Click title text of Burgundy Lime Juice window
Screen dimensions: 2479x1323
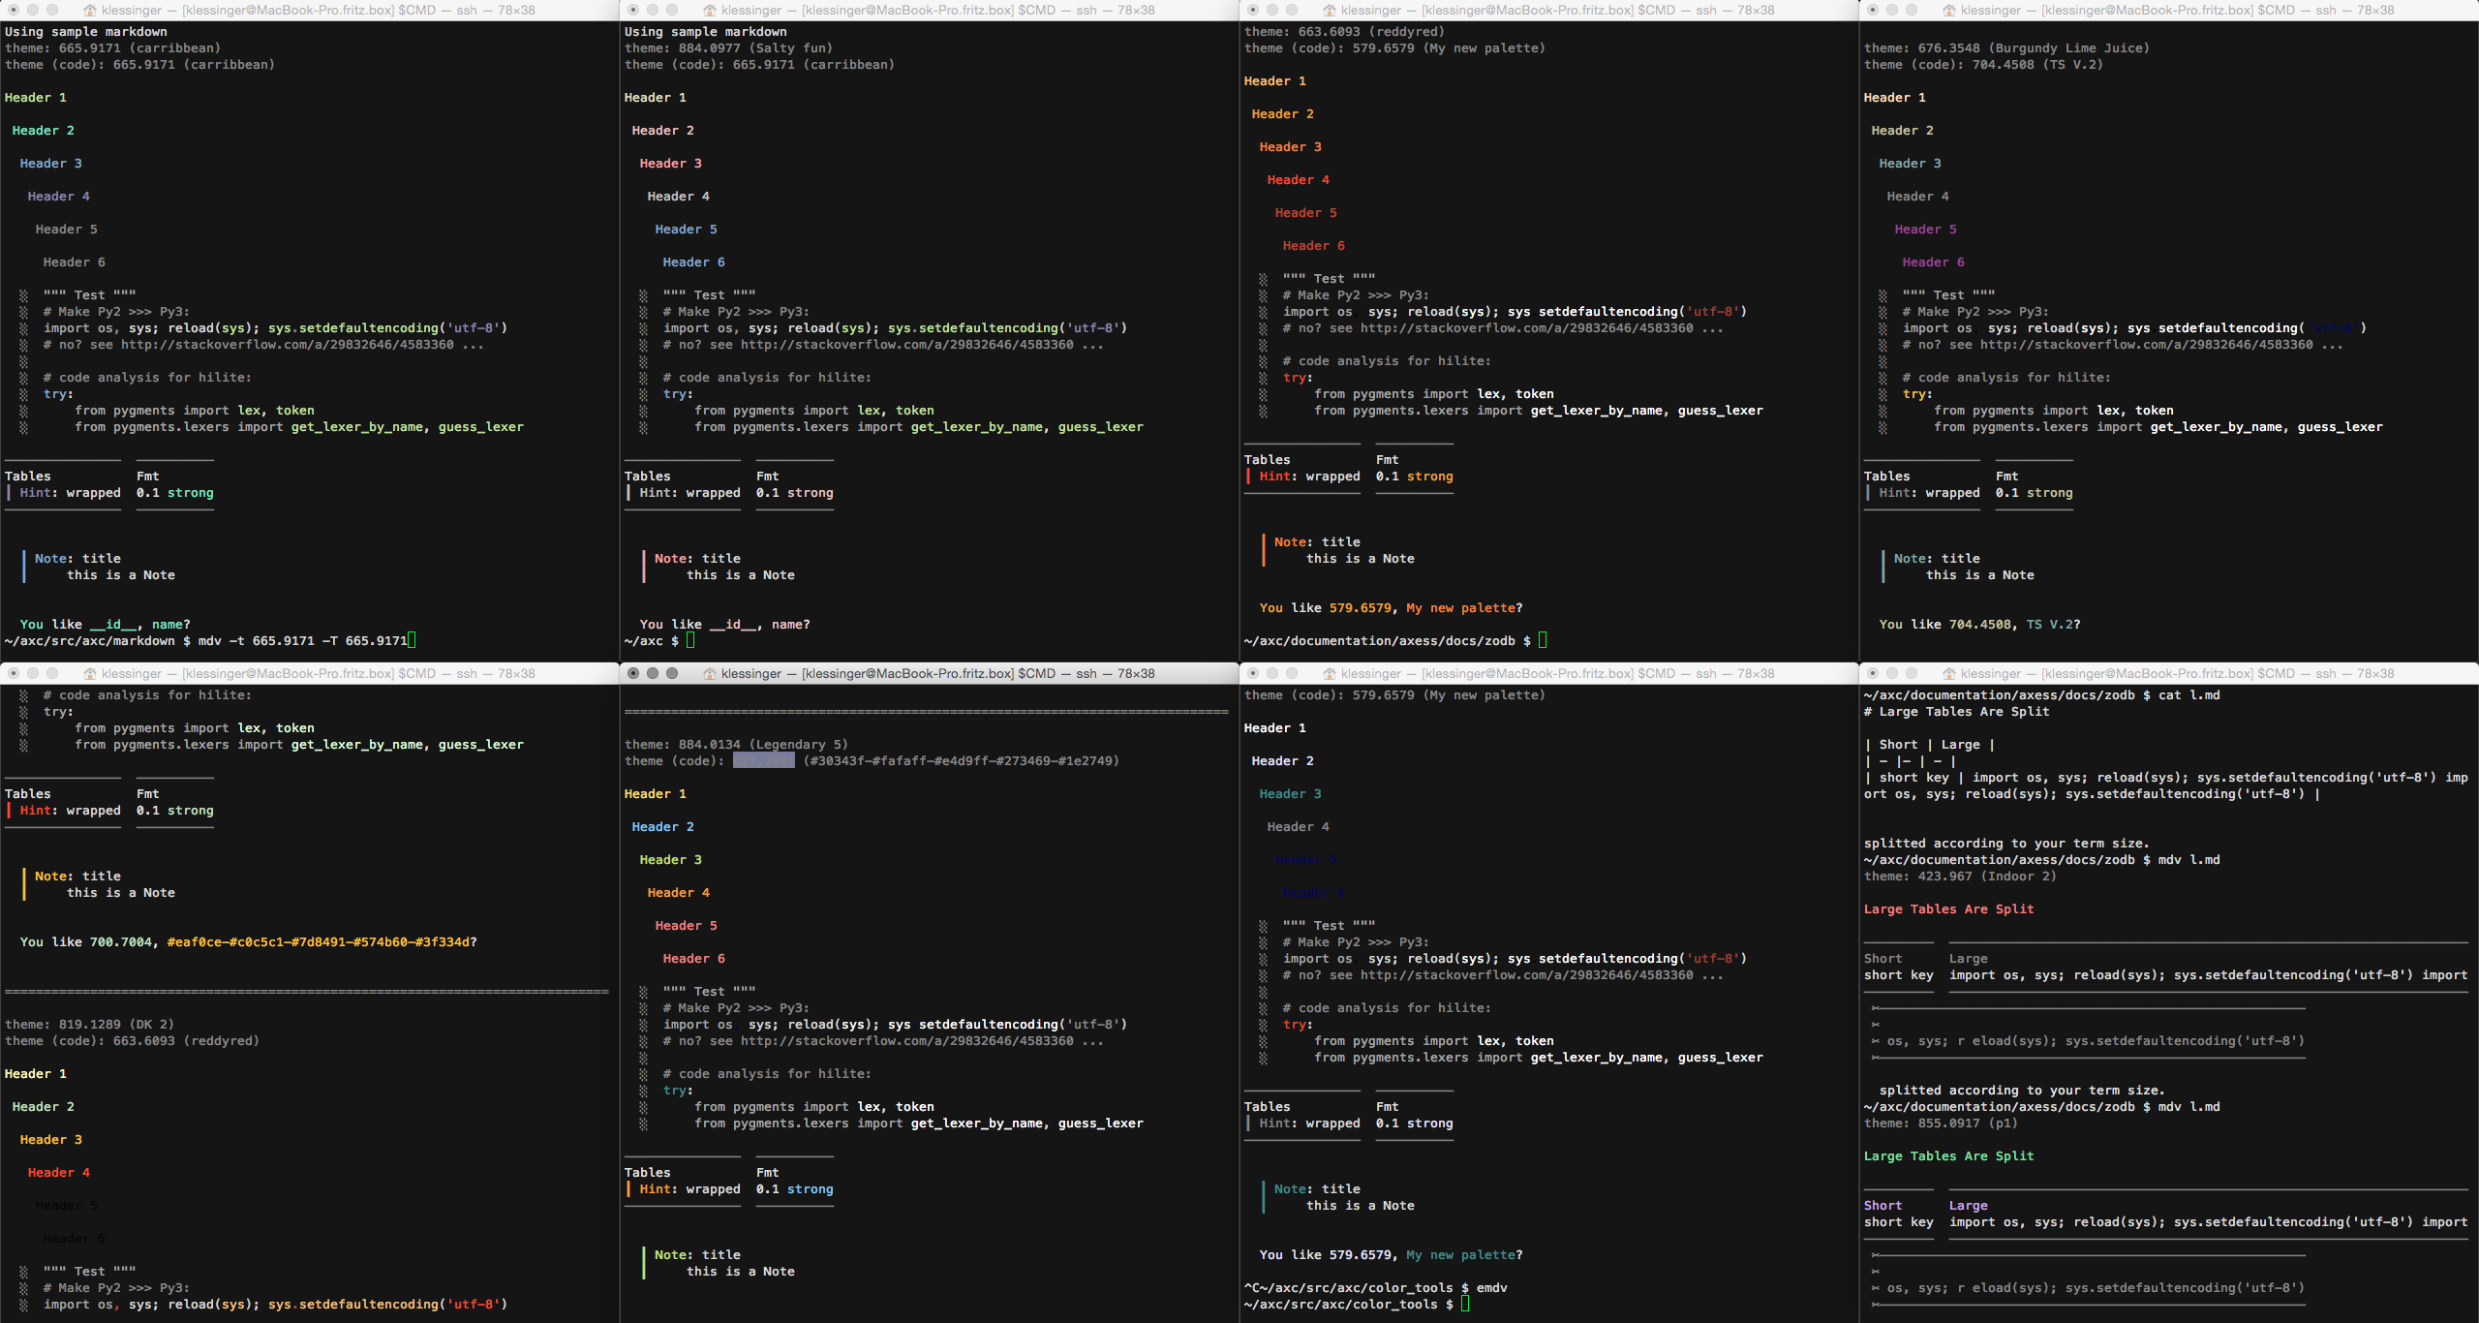pyautogui.click(x=2177, y=10)
